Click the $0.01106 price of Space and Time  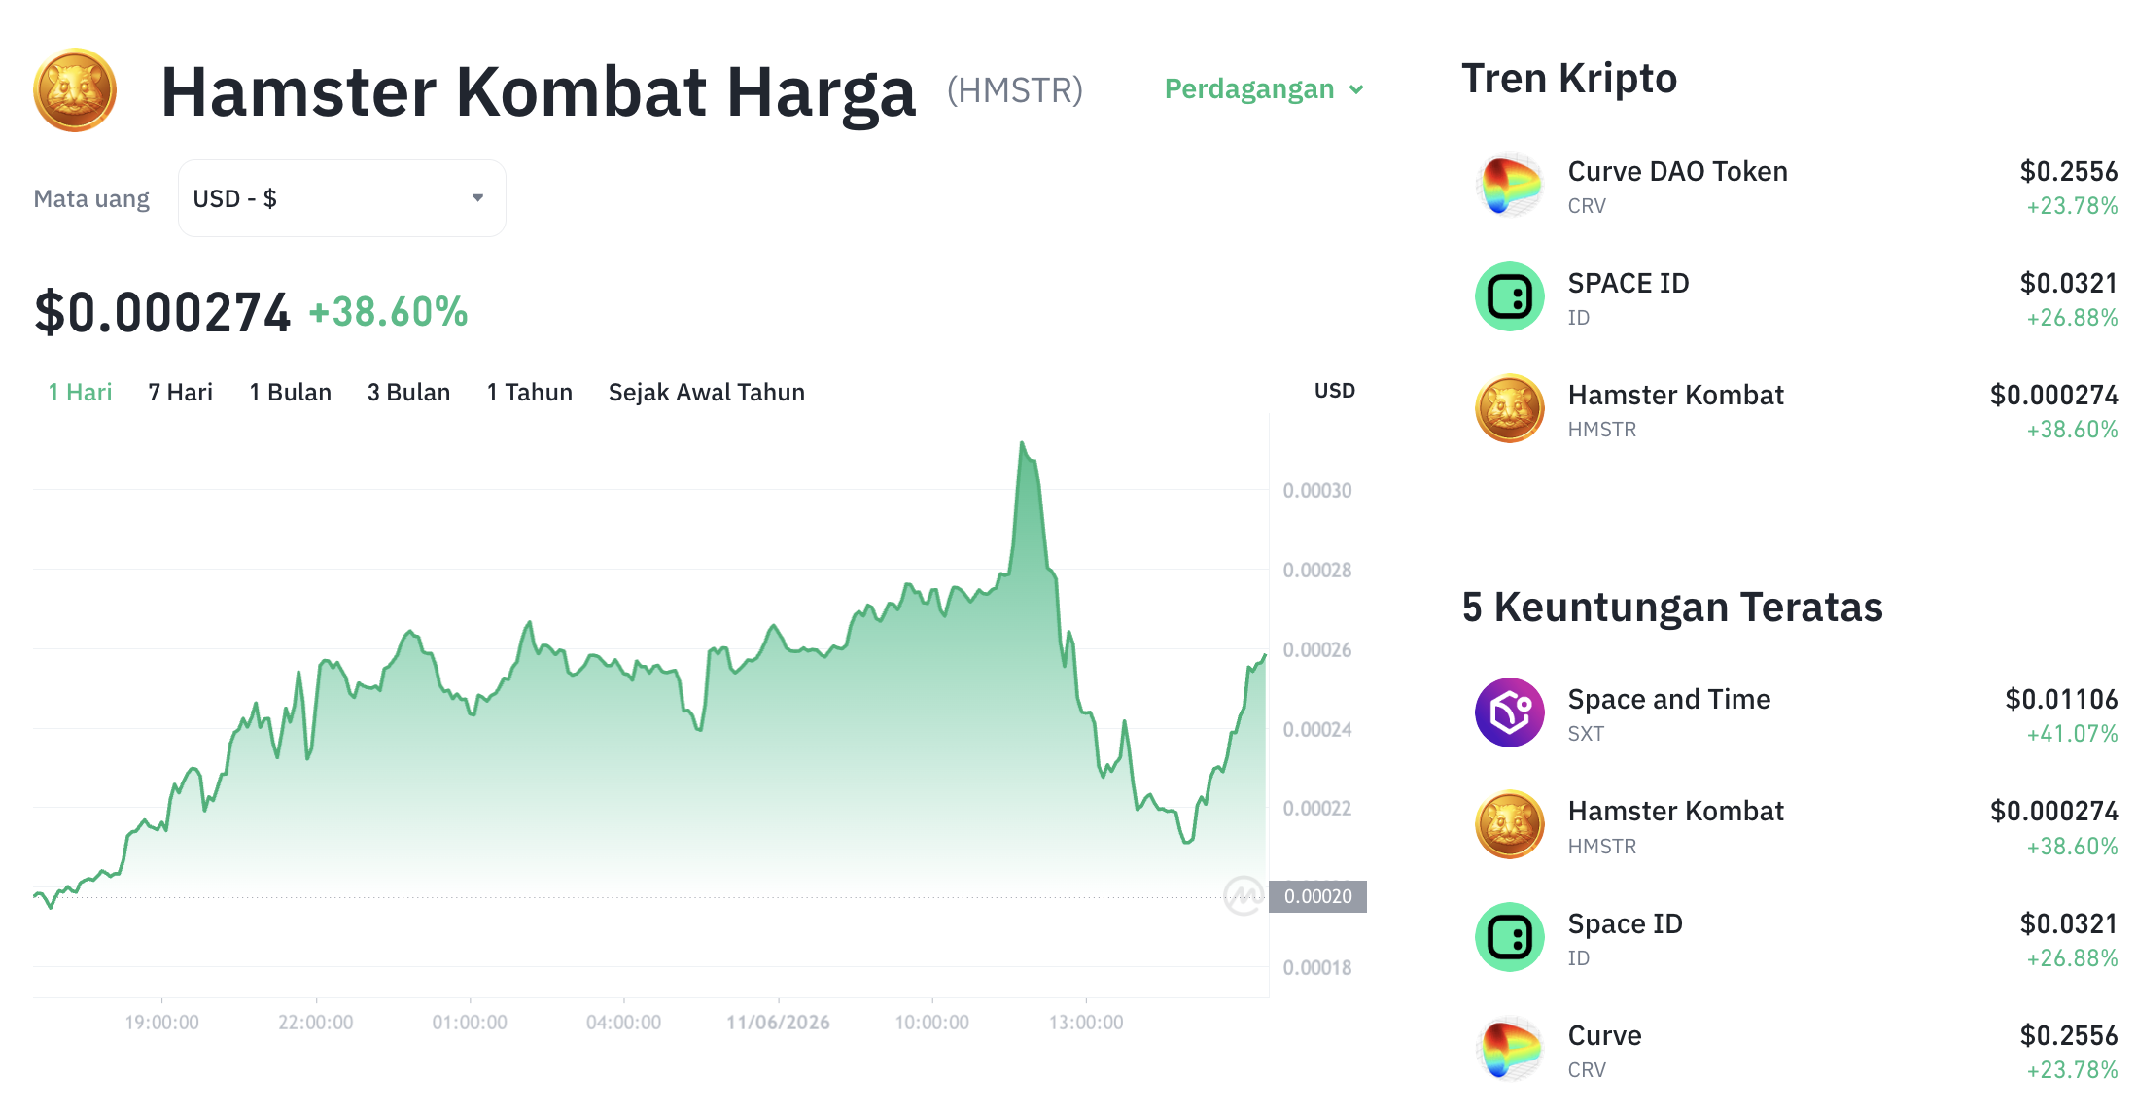(2061, 699)
